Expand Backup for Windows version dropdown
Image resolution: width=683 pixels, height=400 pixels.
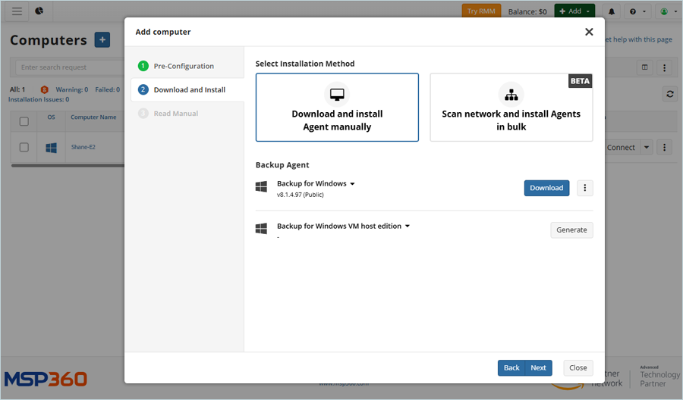(352, 184)
